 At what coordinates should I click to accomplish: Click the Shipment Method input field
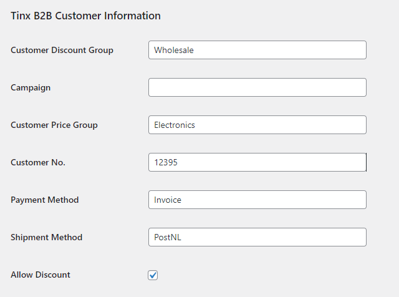[257, 237]
